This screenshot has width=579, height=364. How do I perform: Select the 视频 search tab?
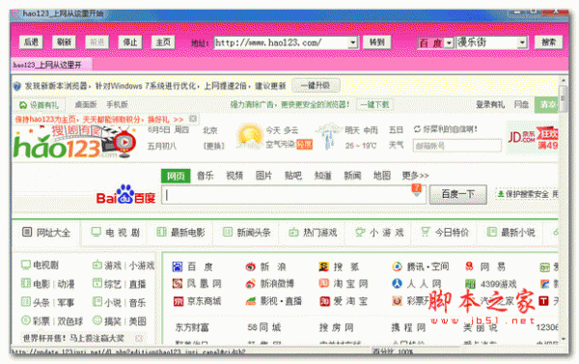point(234,175)
